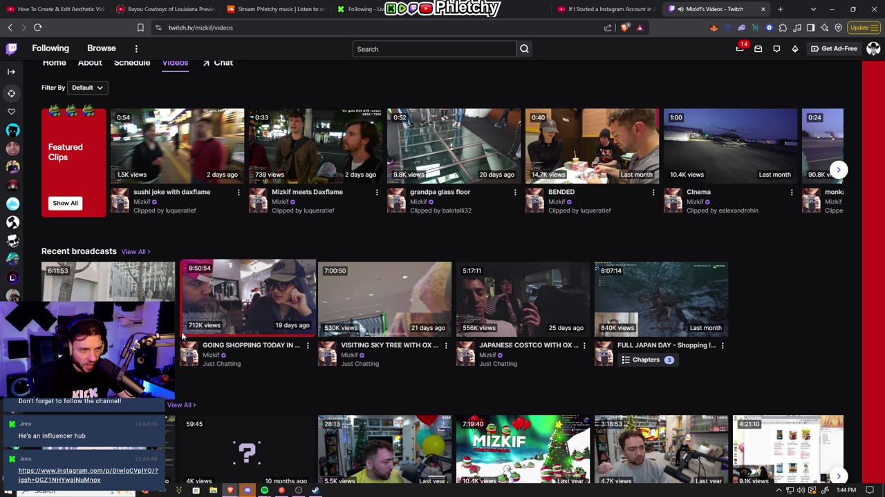Open the heart followed channels icon in sidebar
Image resolution: width=885 pixels, height=497 pixels.
[11, 111]
